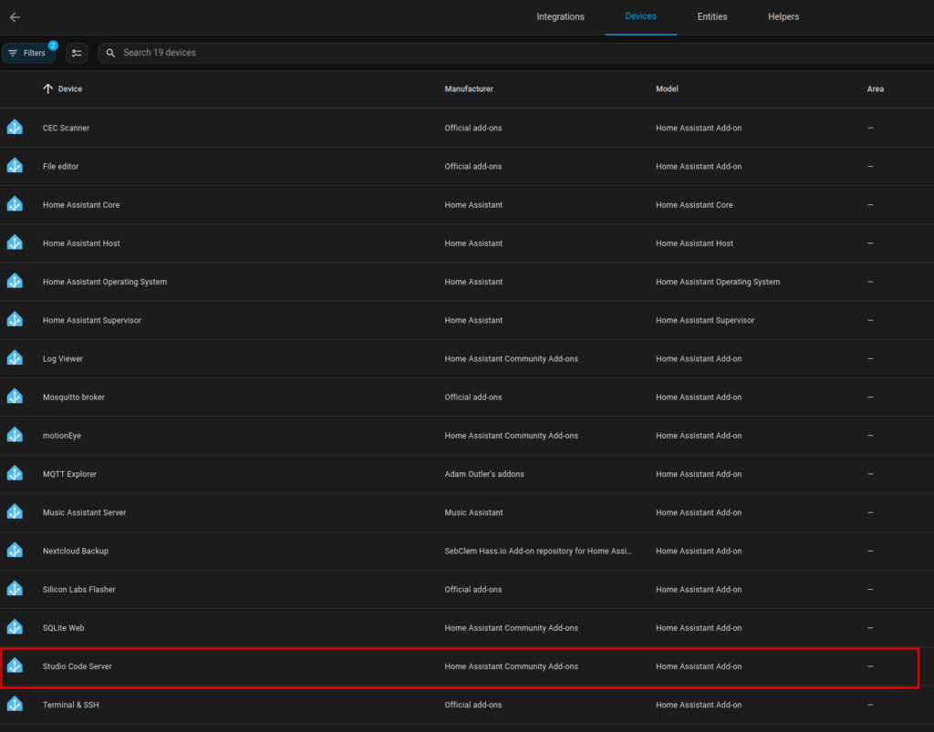Switch to the Devices tab
Image resolution: width=934 pixels, height=732 pixels.
tap(640, 16)
